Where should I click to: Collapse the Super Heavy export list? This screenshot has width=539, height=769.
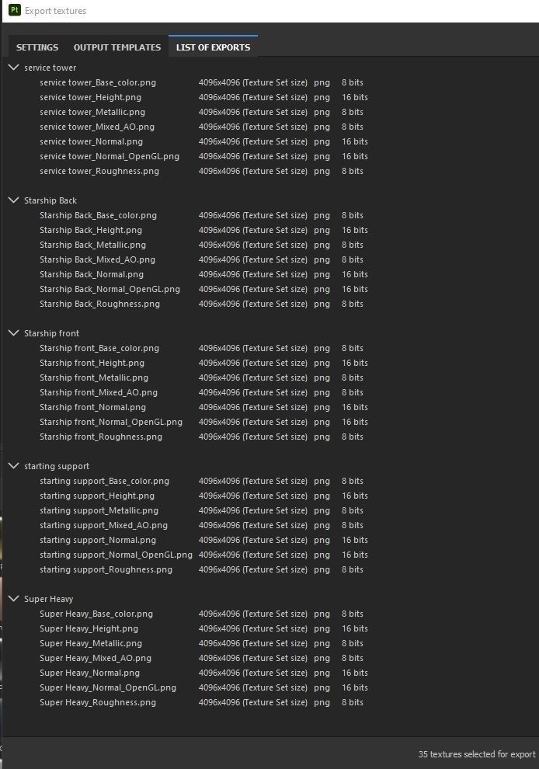click(13, 599)
